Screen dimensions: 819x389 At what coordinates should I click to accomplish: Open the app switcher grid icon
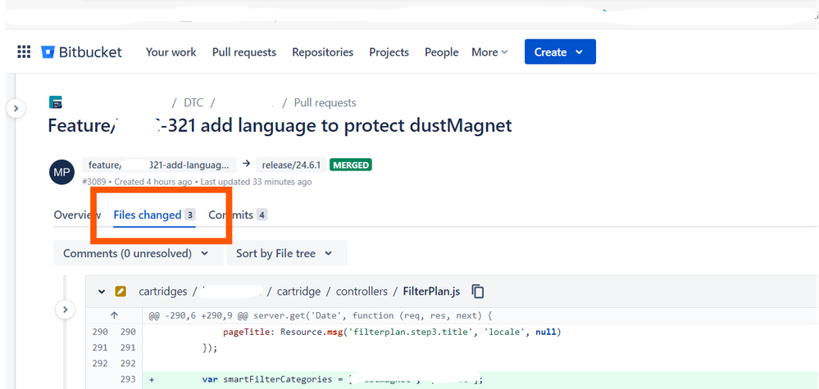(x=24, y=52)
